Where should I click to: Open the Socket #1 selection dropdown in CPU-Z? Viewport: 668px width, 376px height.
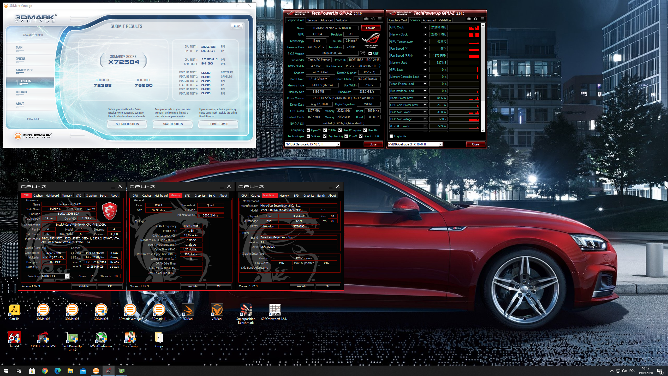67,276
